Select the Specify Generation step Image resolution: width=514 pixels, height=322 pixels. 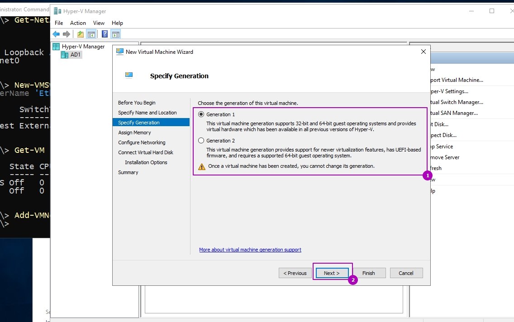(151, 122)
